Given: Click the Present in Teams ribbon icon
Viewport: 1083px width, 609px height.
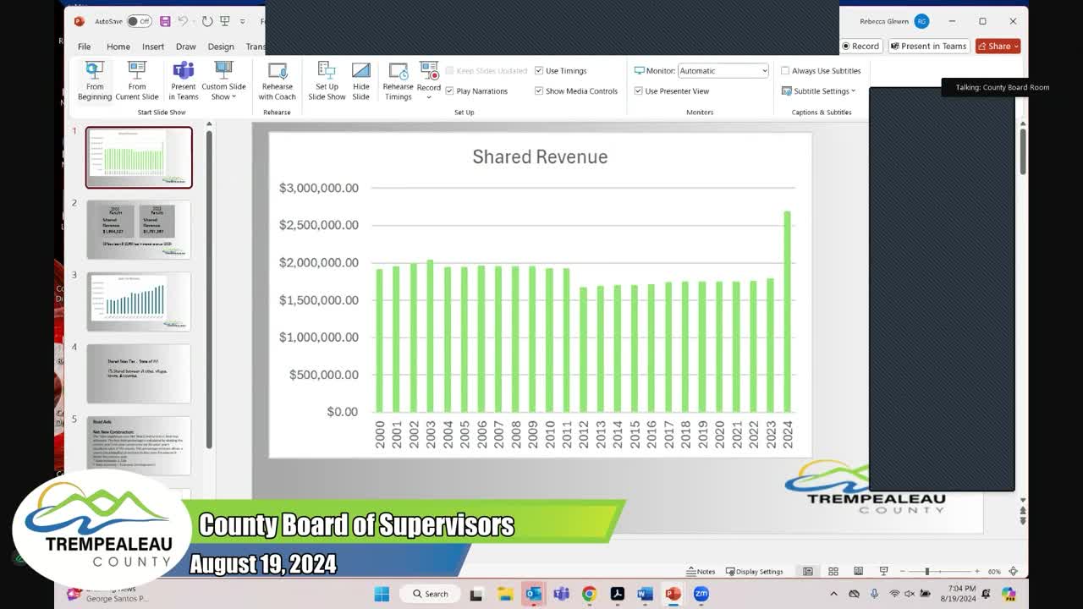Looking at the screenshot, I should click(183, 81).
